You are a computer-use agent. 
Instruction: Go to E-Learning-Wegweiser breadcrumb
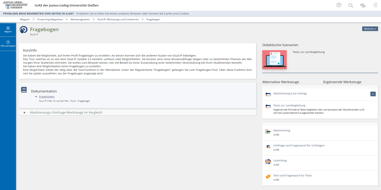50,19
